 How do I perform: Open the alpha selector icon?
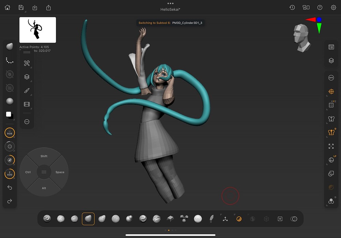(10, 74)
